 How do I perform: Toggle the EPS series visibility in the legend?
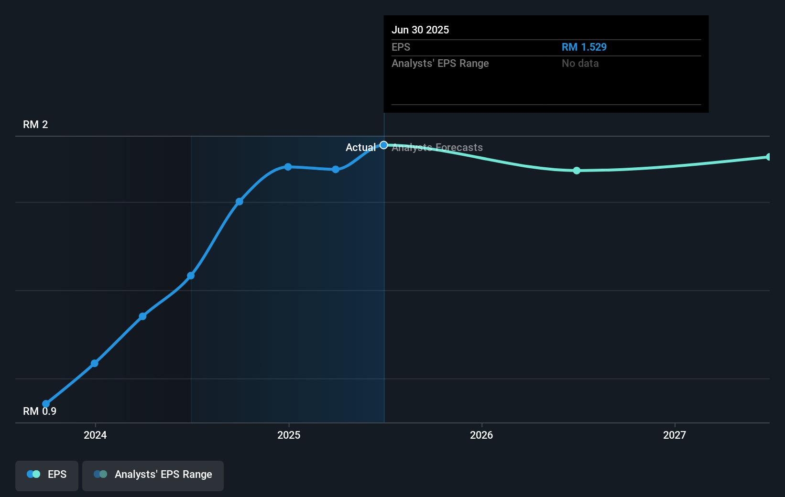point(46,475)
